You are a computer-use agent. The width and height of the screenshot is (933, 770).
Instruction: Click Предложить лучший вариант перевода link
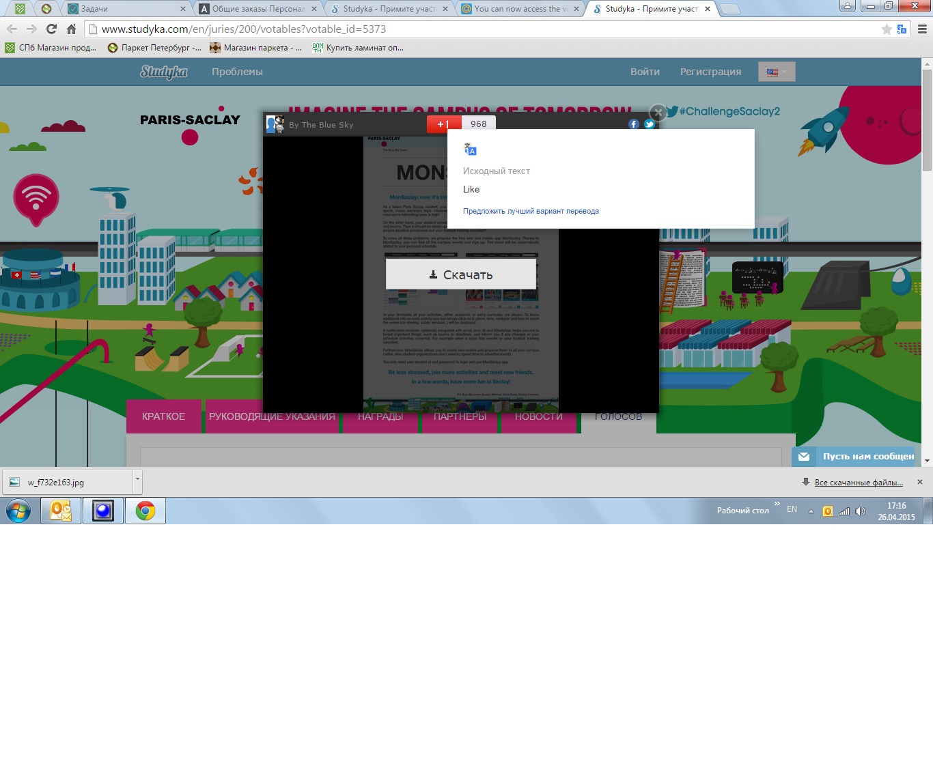[x=531, y=211]
